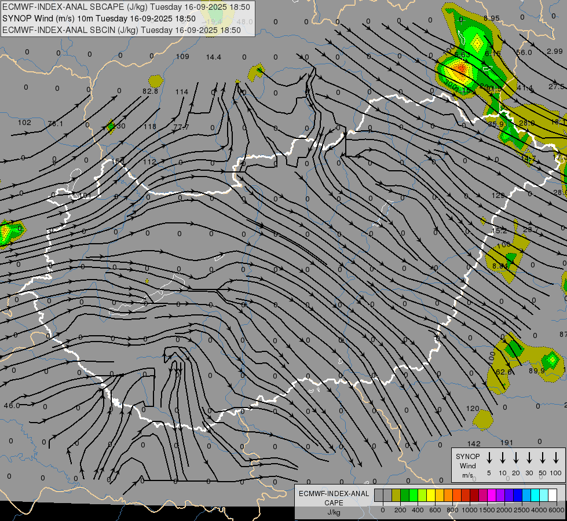567x521 pixels.
Task: Click the 8.84 value on the map
Action: click(x=500, y=266)
